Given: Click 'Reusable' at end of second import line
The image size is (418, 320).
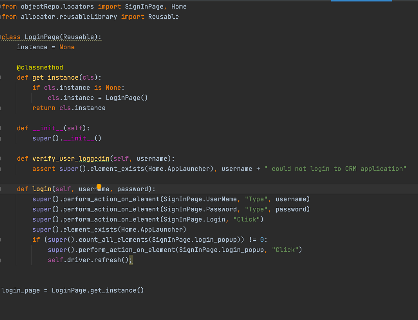Looking at the screenshot, I should (164, 17).
